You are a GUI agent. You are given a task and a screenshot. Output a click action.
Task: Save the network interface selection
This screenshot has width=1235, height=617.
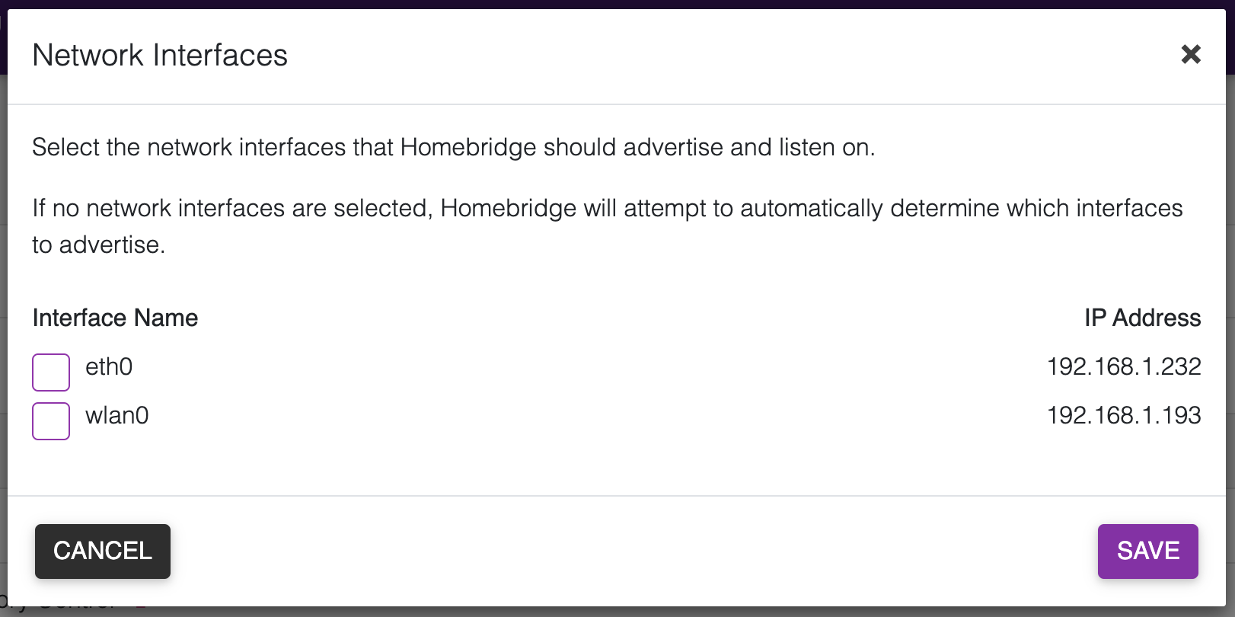coord(1147,551)
